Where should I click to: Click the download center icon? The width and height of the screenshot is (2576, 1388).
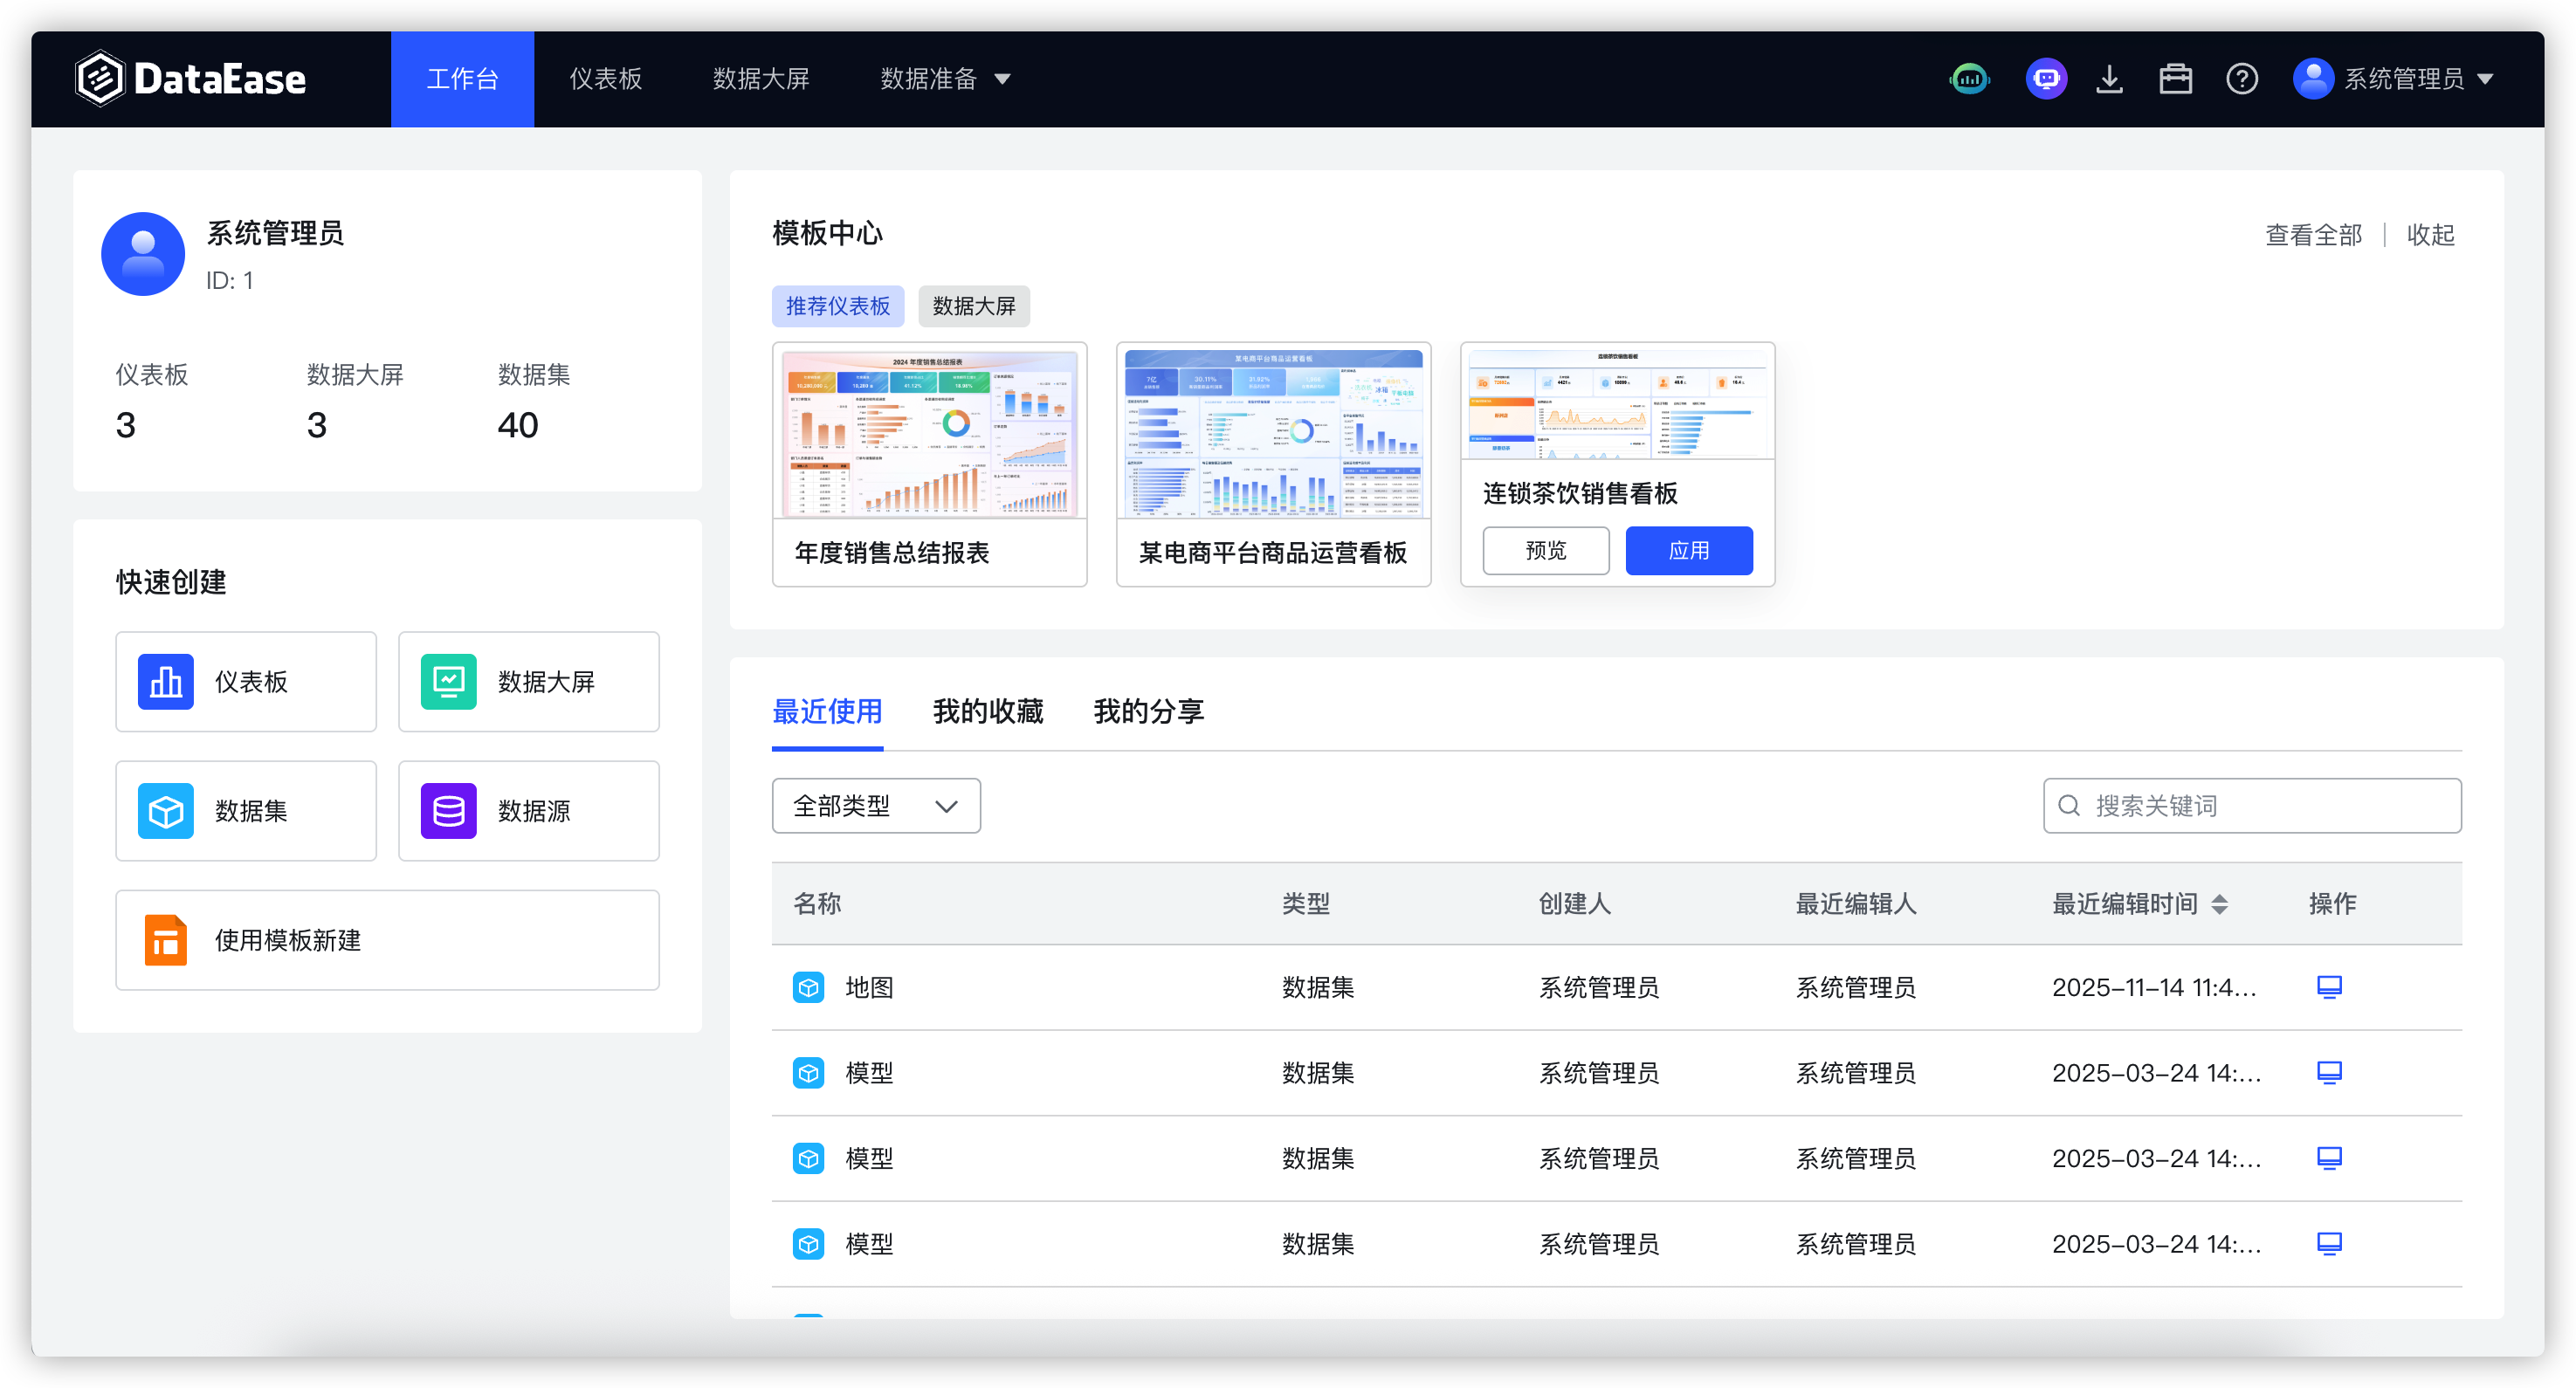2109,78
